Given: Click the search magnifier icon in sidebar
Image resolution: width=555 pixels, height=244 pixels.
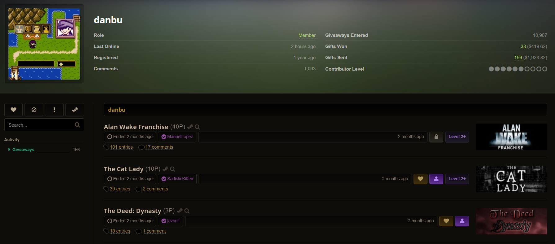Looking at the screenshot, I should point(77,125).
